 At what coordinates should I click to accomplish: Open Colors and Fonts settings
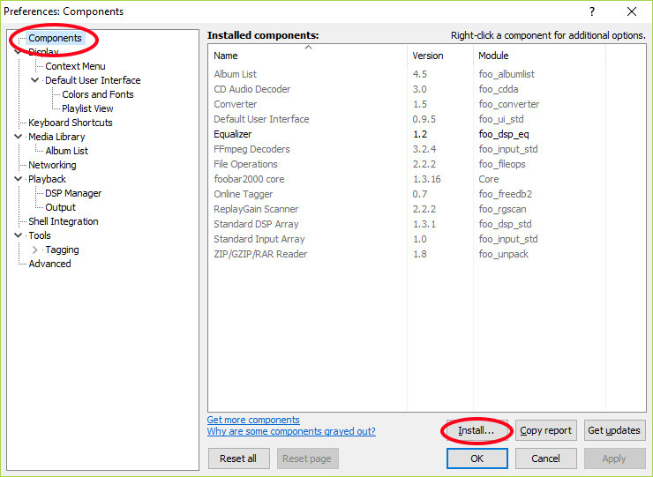click(x=97, y=94)
